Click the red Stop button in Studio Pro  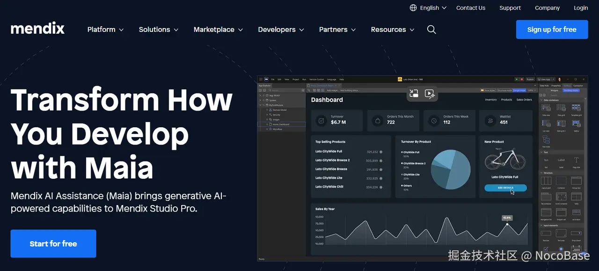[522, 79]
